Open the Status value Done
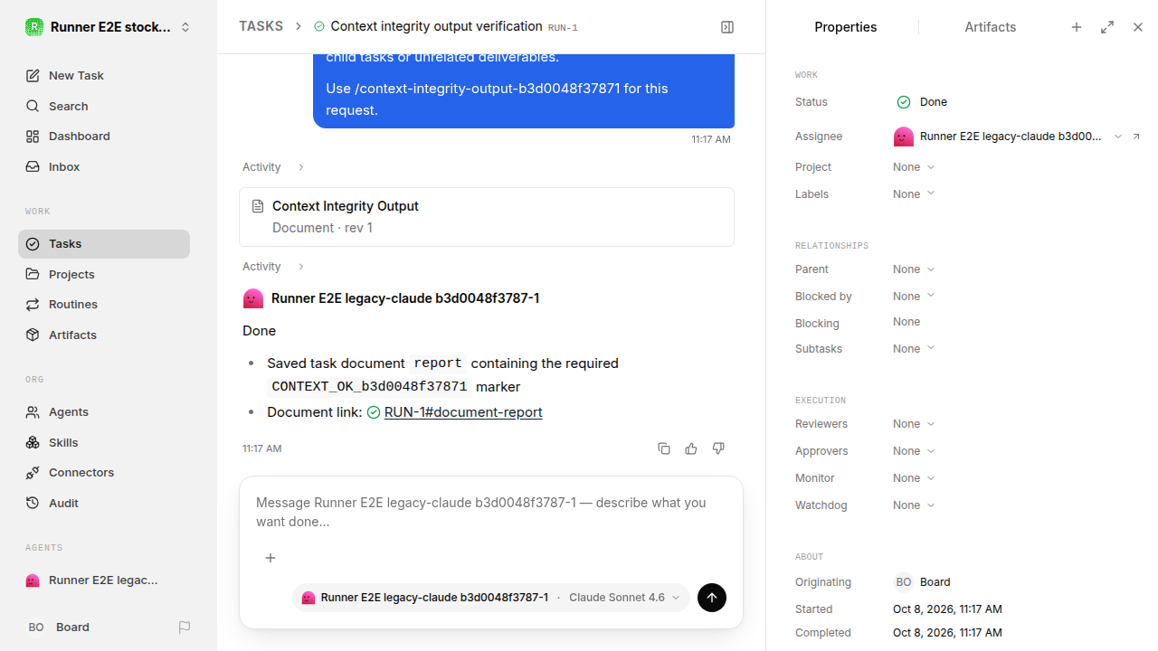Screen dimensions: 1158x651 (922, 102)
